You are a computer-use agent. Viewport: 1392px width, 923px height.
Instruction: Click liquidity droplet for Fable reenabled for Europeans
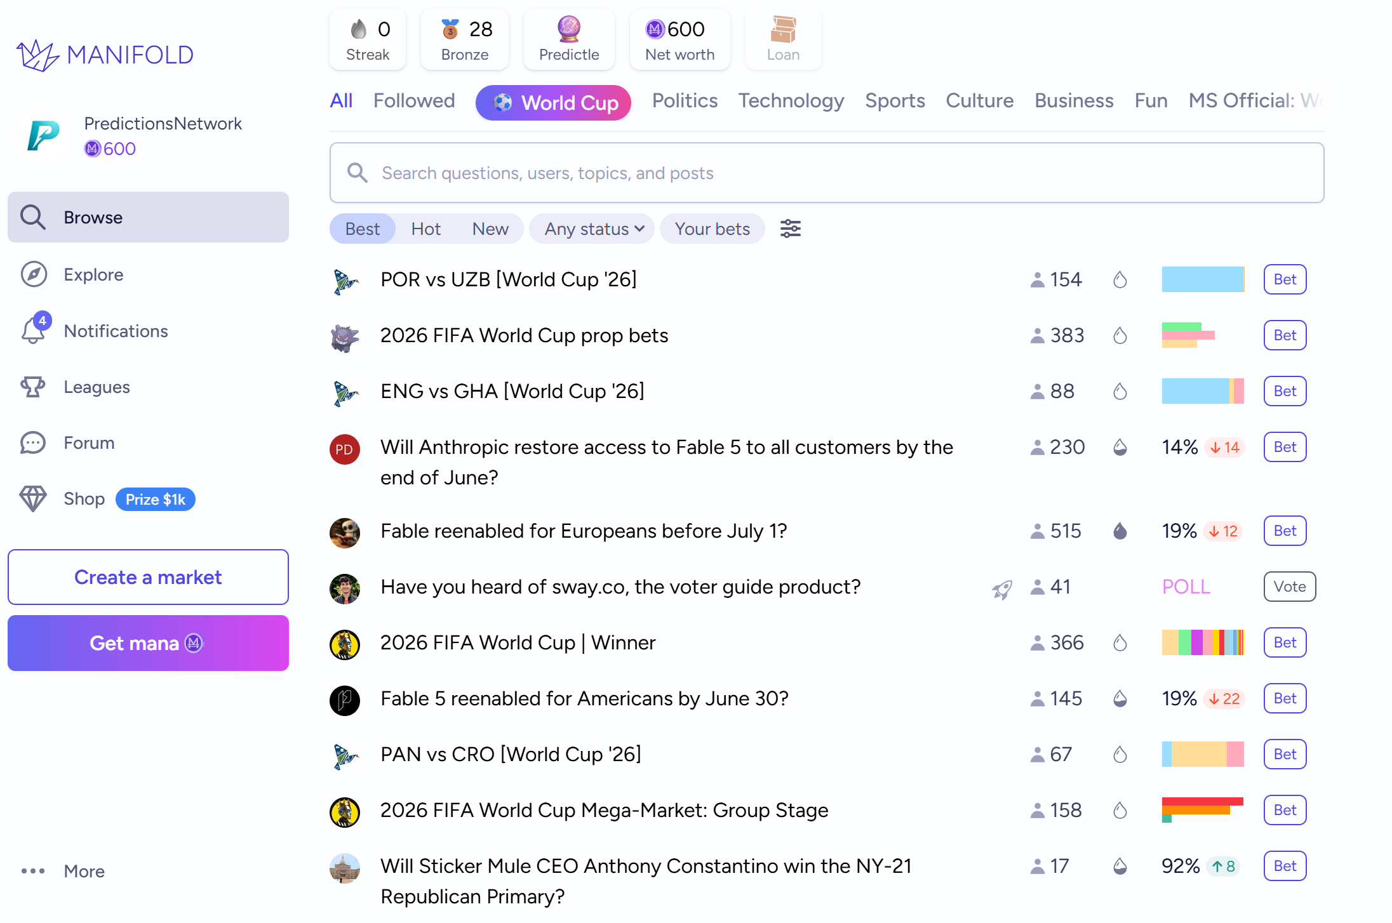1120,531
